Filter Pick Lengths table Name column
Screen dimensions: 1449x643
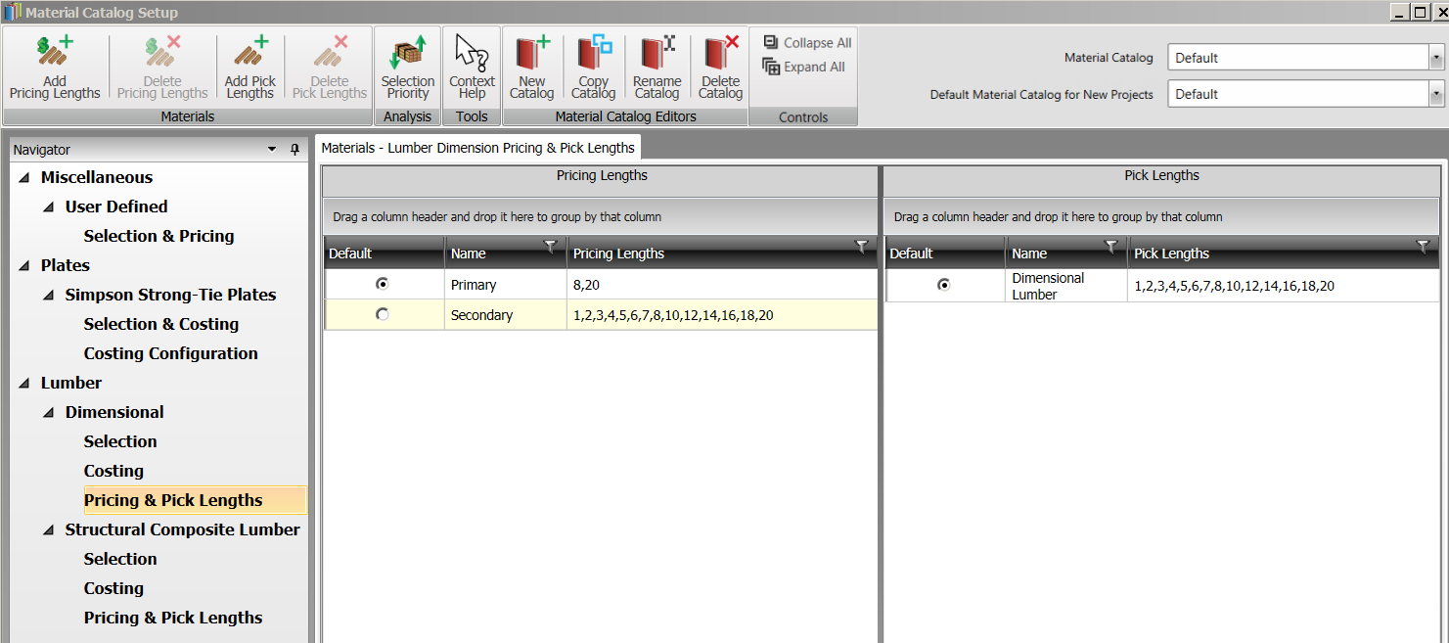coord(1110,247)
